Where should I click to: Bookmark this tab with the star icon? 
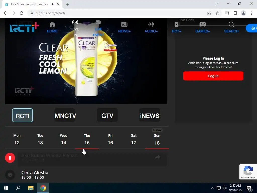coord(217,13)
